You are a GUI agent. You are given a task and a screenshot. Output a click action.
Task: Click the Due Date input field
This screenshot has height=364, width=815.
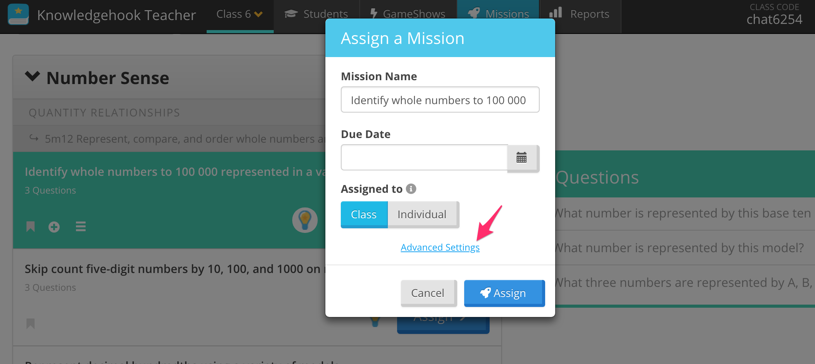click(x=424, y=157)
